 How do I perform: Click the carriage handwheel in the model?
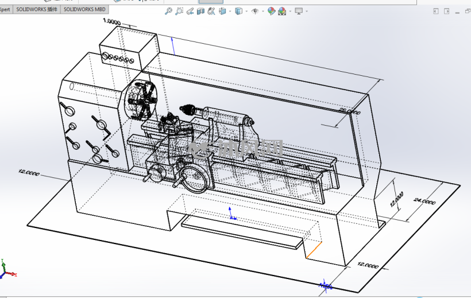coord(195,179)
